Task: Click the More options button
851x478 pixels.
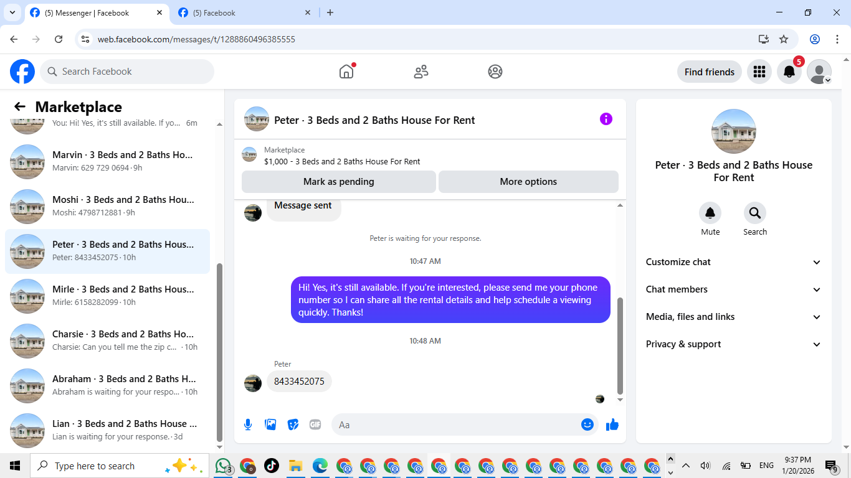Action: (x=528, y=182)
